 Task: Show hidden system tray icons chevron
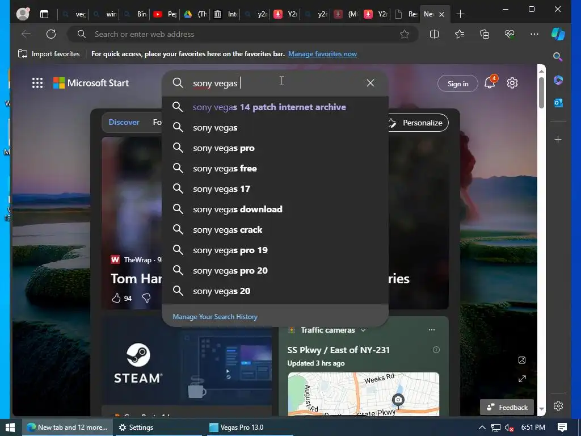click(x=482, y=427)
